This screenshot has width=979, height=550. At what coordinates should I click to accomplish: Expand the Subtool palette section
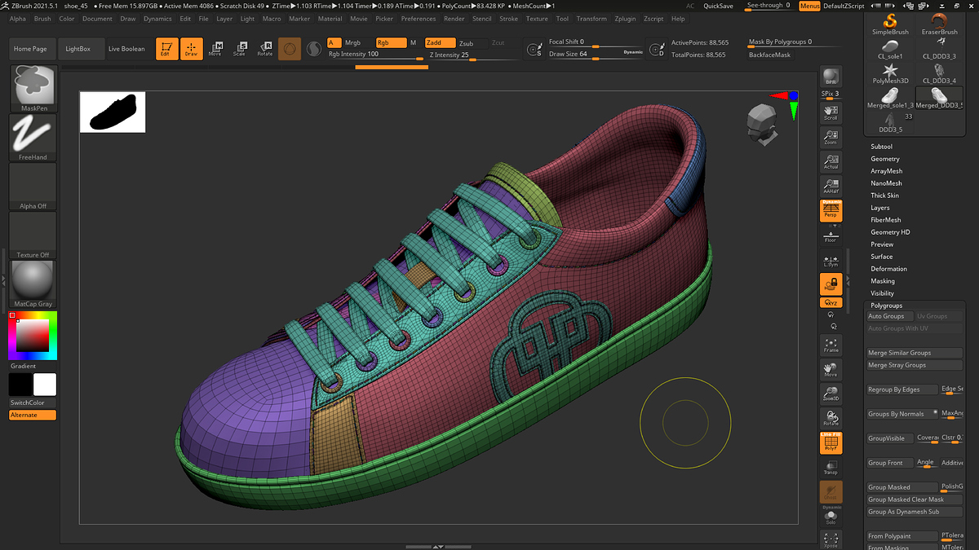coord(881,147)
